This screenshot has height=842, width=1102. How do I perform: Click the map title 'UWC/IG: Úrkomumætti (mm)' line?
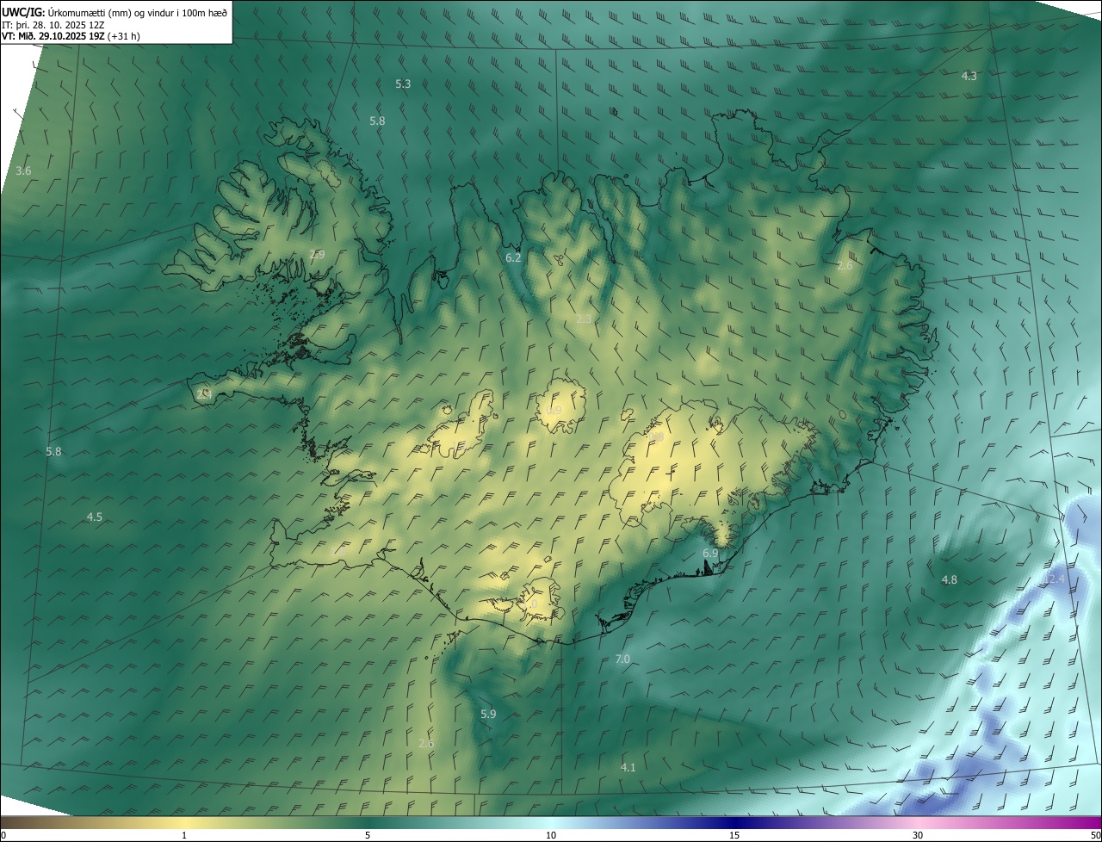point(115,11)
